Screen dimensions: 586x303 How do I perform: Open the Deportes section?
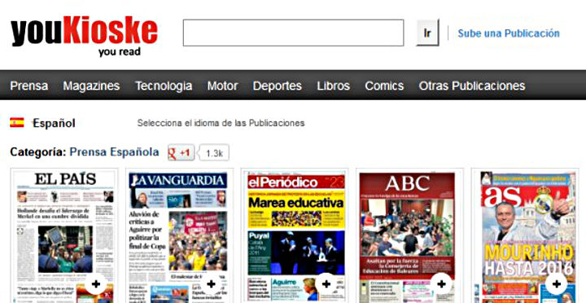(278, 86)
